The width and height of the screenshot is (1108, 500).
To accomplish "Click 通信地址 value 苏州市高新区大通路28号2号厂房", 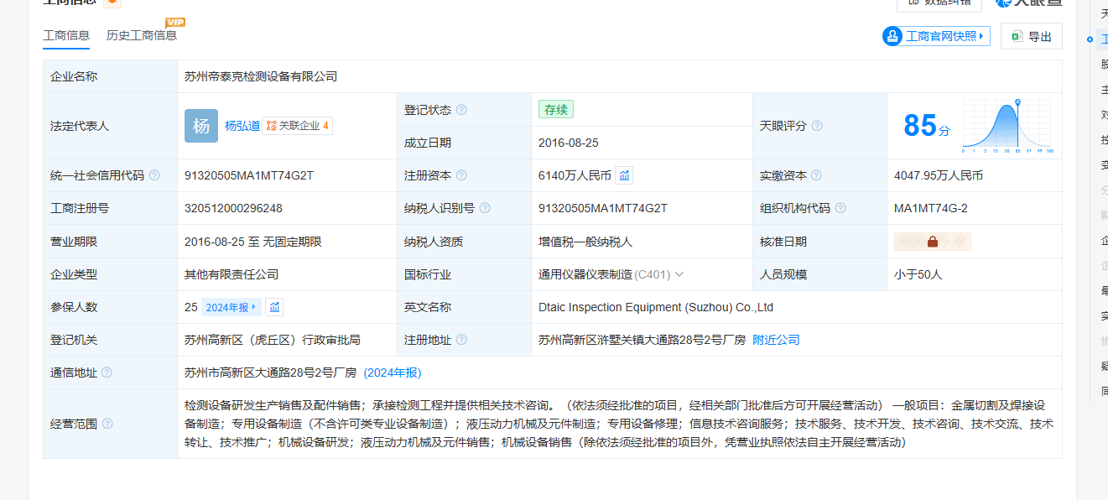I will tap(271, 372).
